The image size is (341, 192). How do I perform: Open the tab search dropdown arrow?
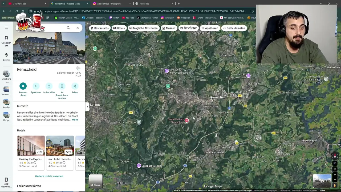point(3,3)
